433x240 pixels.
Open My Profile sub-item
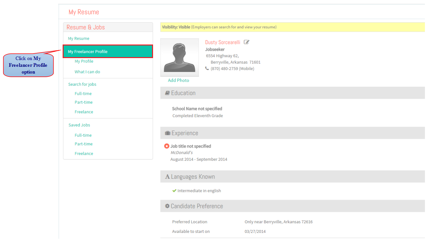coord(84,61)
